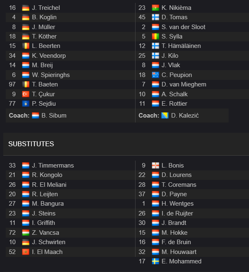Open substitute R. El Meliani

click(49, 185)
